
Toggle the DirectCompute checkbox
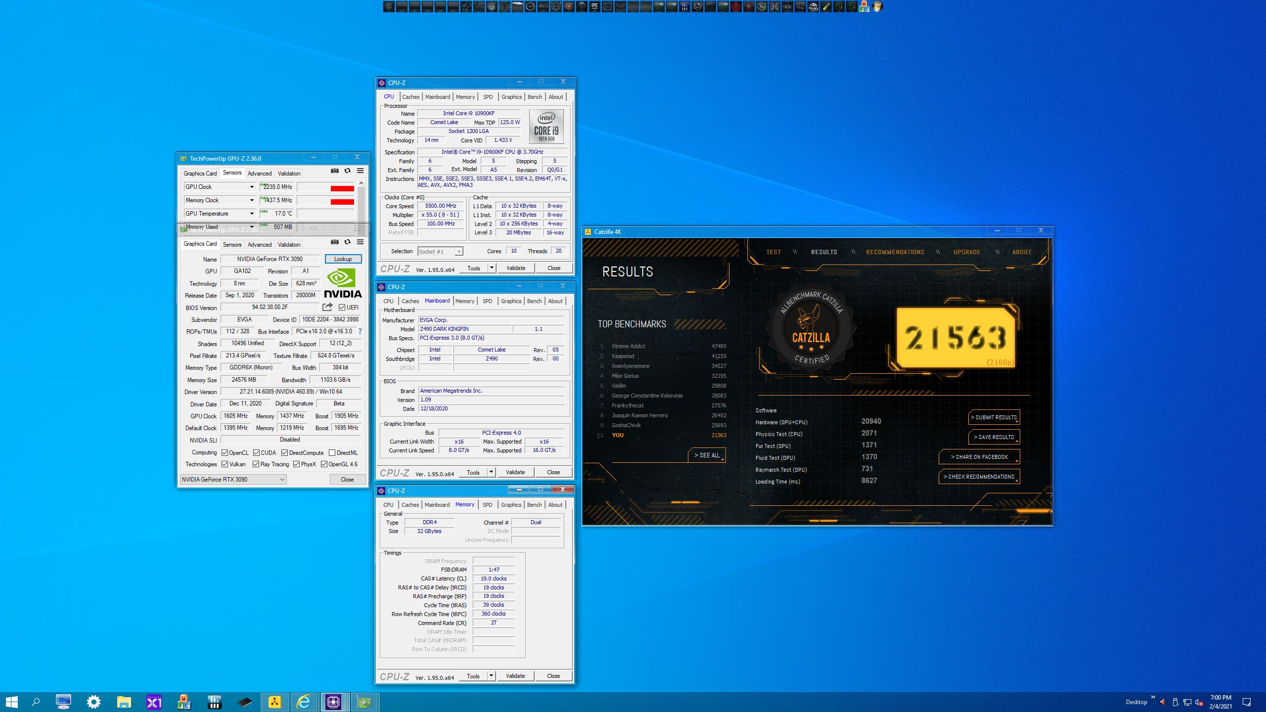tap(284, 452)
